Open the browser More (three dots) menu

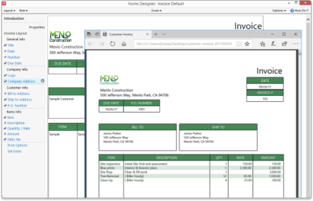tap(295, 44)
